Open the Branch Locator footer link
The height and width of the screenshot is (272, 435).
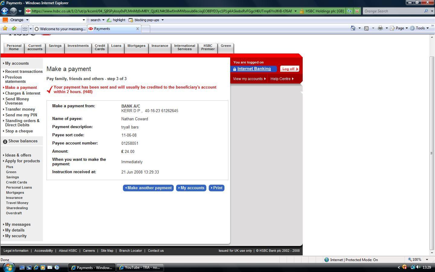[x=130, y=251]
